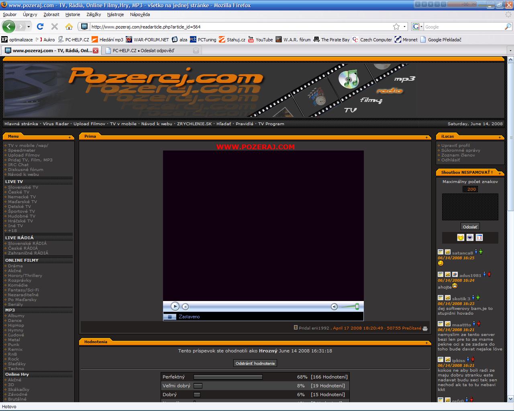This screenshot has height=411, width=514.
Task: Open the profile icon beside ipkiss
Action: coord(441,360)
